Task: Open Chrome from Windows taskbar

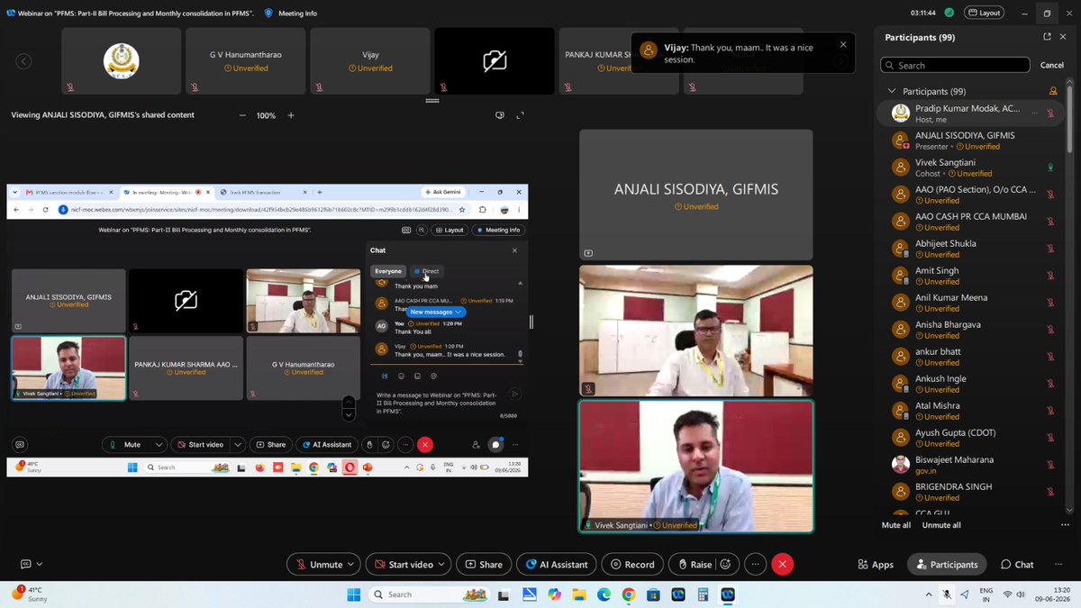Action: point(628,594)
